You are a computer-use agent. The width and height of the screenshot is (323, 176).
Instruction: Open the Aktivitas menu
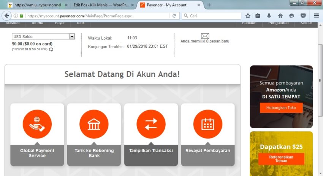pos(13,23)
